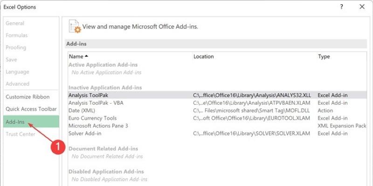
Task: Click the ANALYS32.XLL location path
Action: [x=252, y=95]
